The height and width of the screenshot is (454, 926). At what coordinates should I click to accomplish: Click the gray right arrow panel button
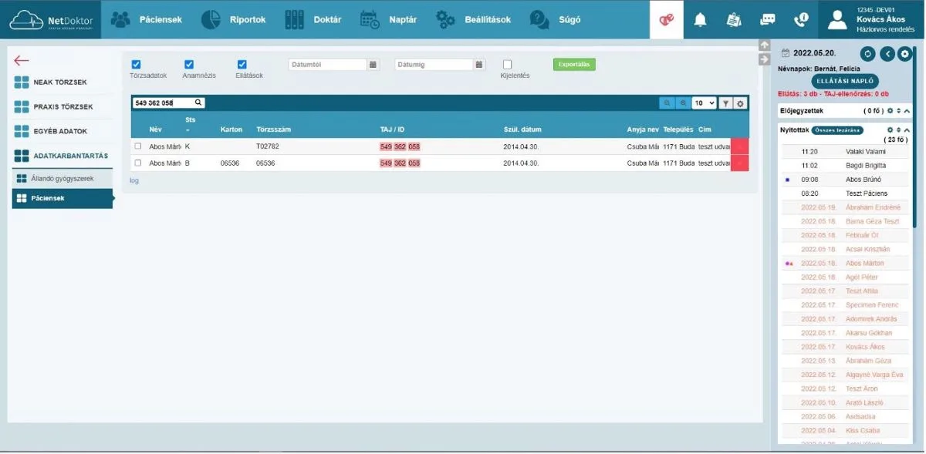(765, 59)
